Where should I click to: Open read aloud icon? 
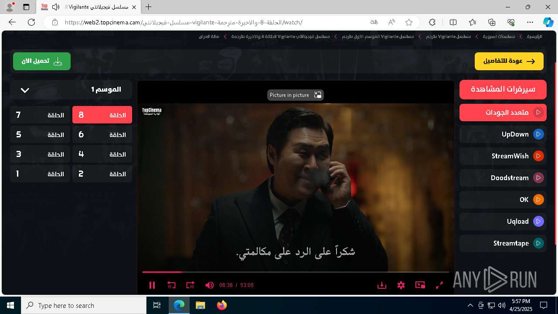pos(391,22)
